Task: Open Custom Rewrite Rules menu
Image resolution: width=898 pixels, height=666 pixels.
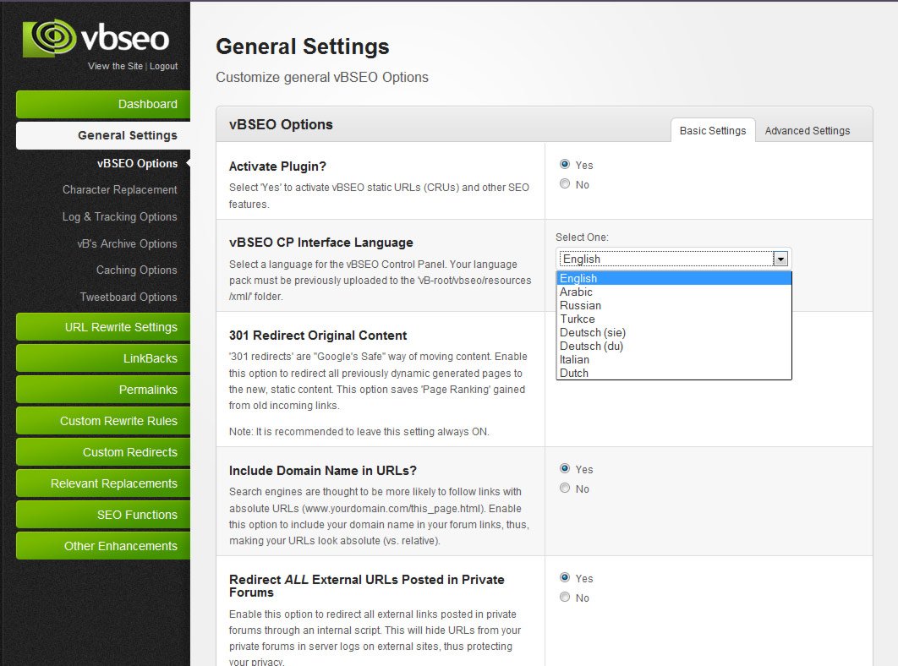Action: click(103, 421)
